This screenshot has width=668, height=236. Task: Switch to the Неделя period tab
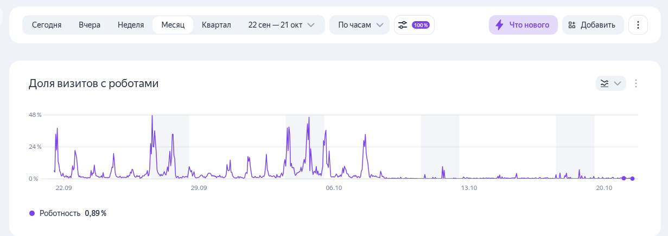point(131,25)
